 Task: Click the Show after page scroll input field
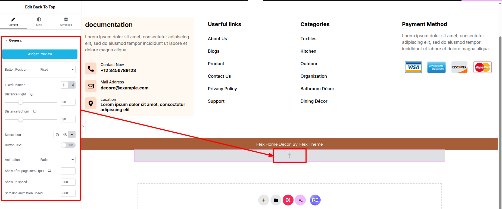(x=68, y=171)
